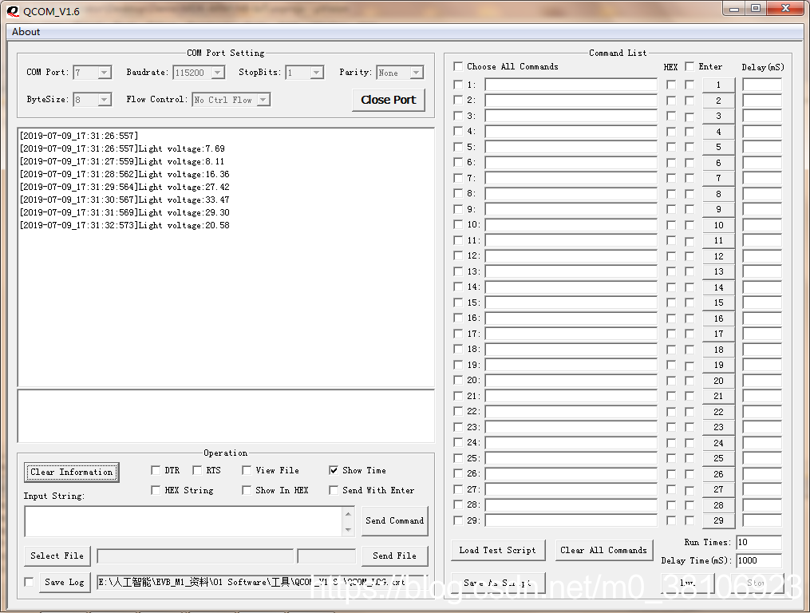The image size is (810, 613).
Task: Open the Baudrate dropdown
Action: click(x=216, y=72)
